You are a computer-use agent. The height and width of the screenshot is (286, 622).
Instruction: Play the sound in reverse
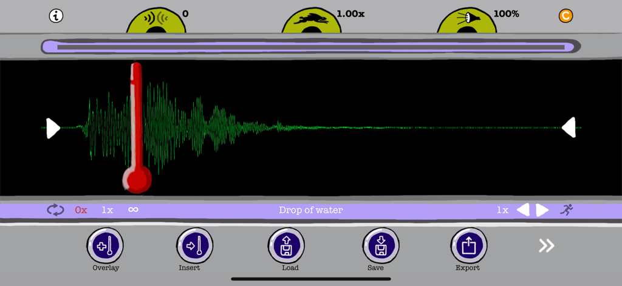pyautogui.click(x=523, y=210)
